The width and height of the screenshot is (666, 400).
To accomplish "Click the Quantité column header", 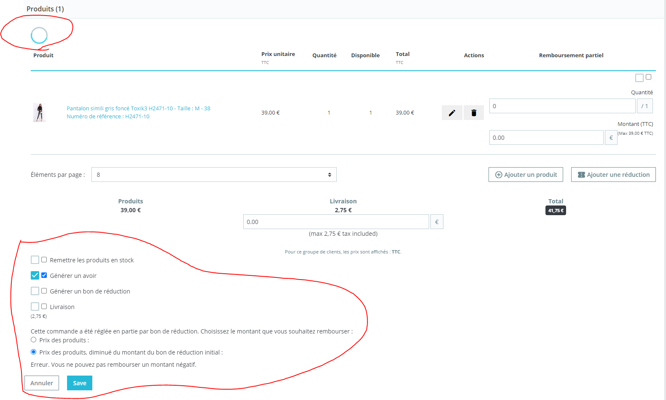I will pyautogui.click(x=325, y=56).
